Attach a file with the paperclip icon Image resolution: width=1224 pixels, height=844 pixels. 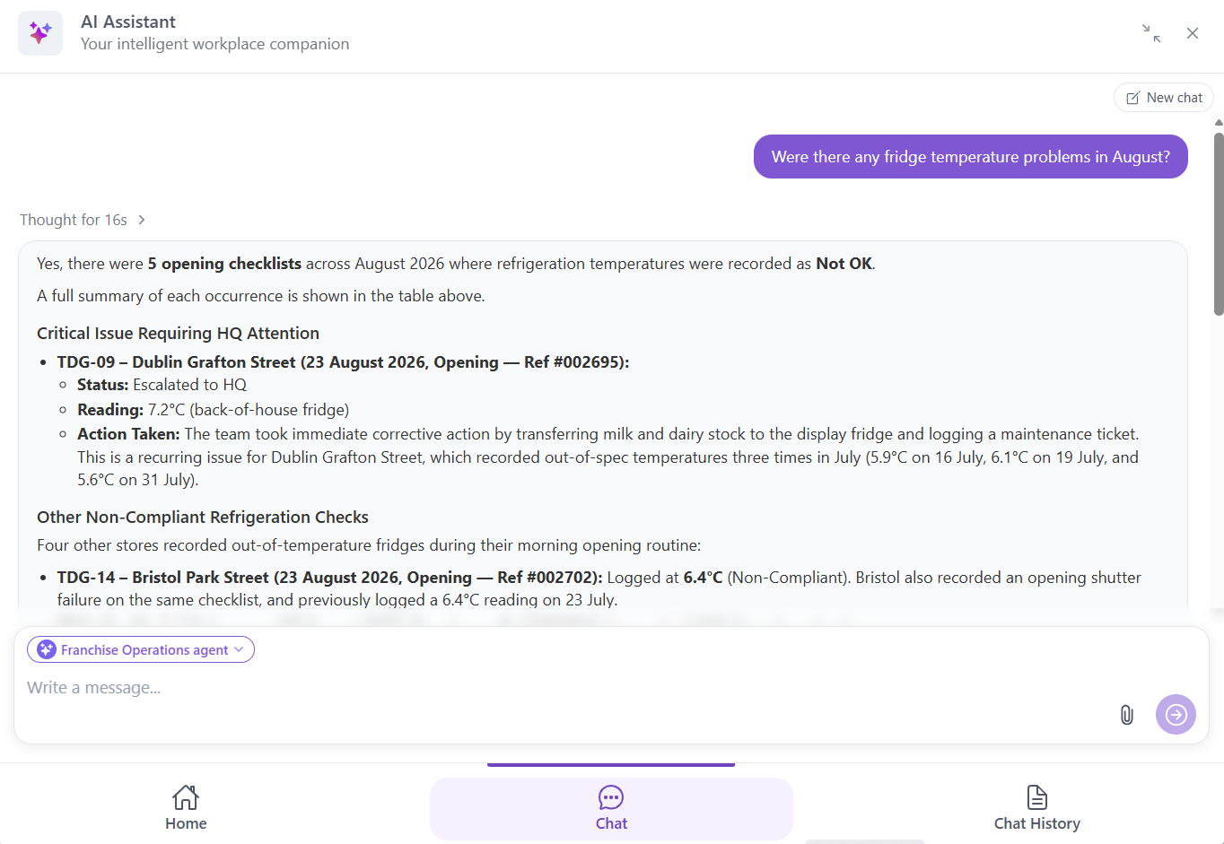(x=1127, y=715)
